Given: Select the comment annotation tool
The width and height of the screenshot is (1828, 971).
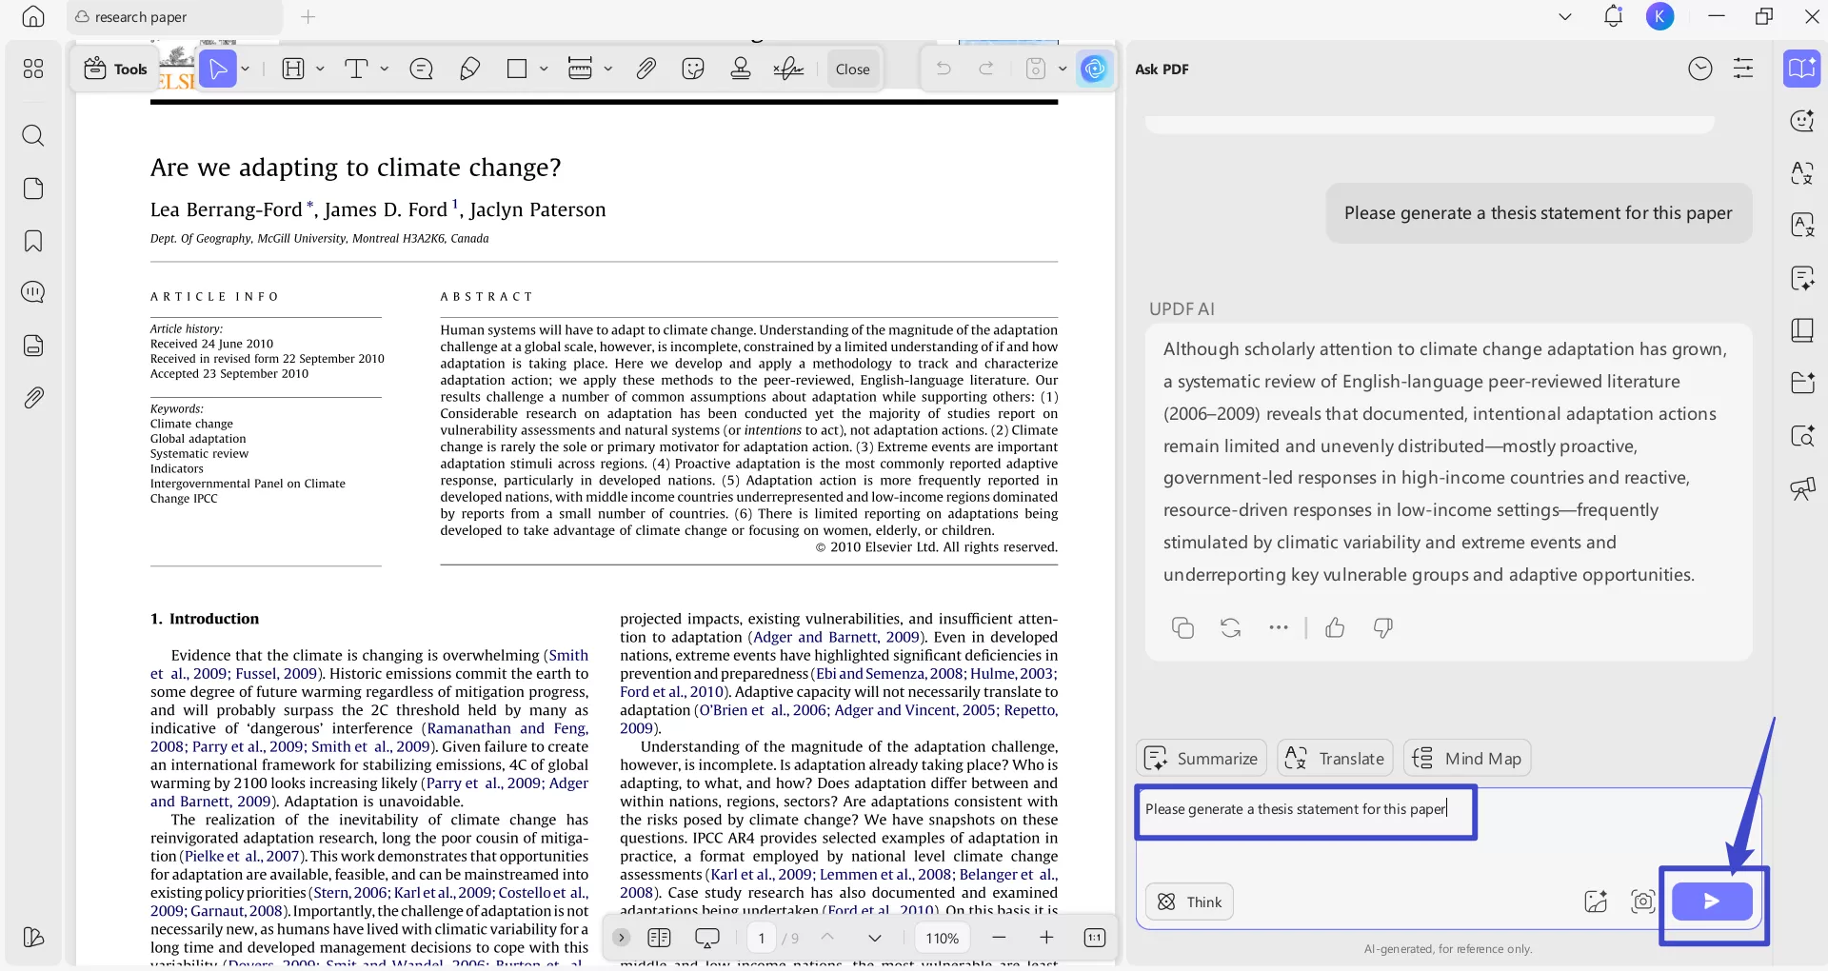Looking at the screenshot, I should 422,69.
